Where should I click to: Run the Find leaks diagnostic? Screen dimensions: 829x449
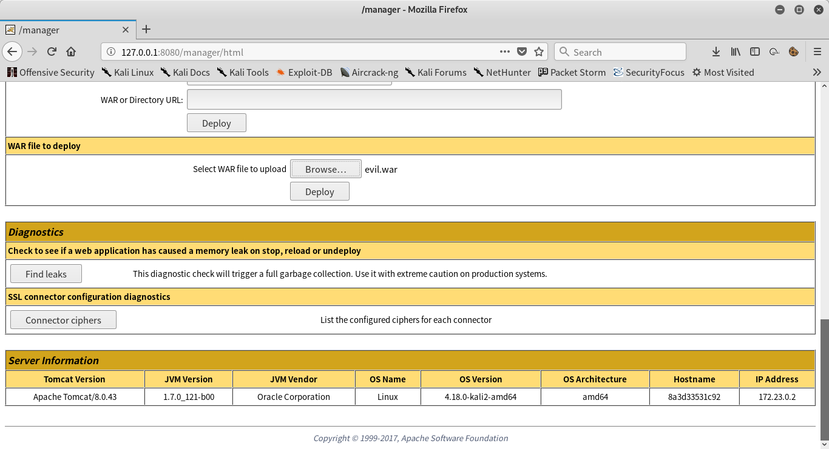point(46,274)
